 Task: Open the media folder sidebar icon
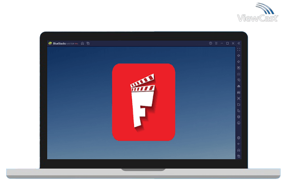click(x=239, y=105)
